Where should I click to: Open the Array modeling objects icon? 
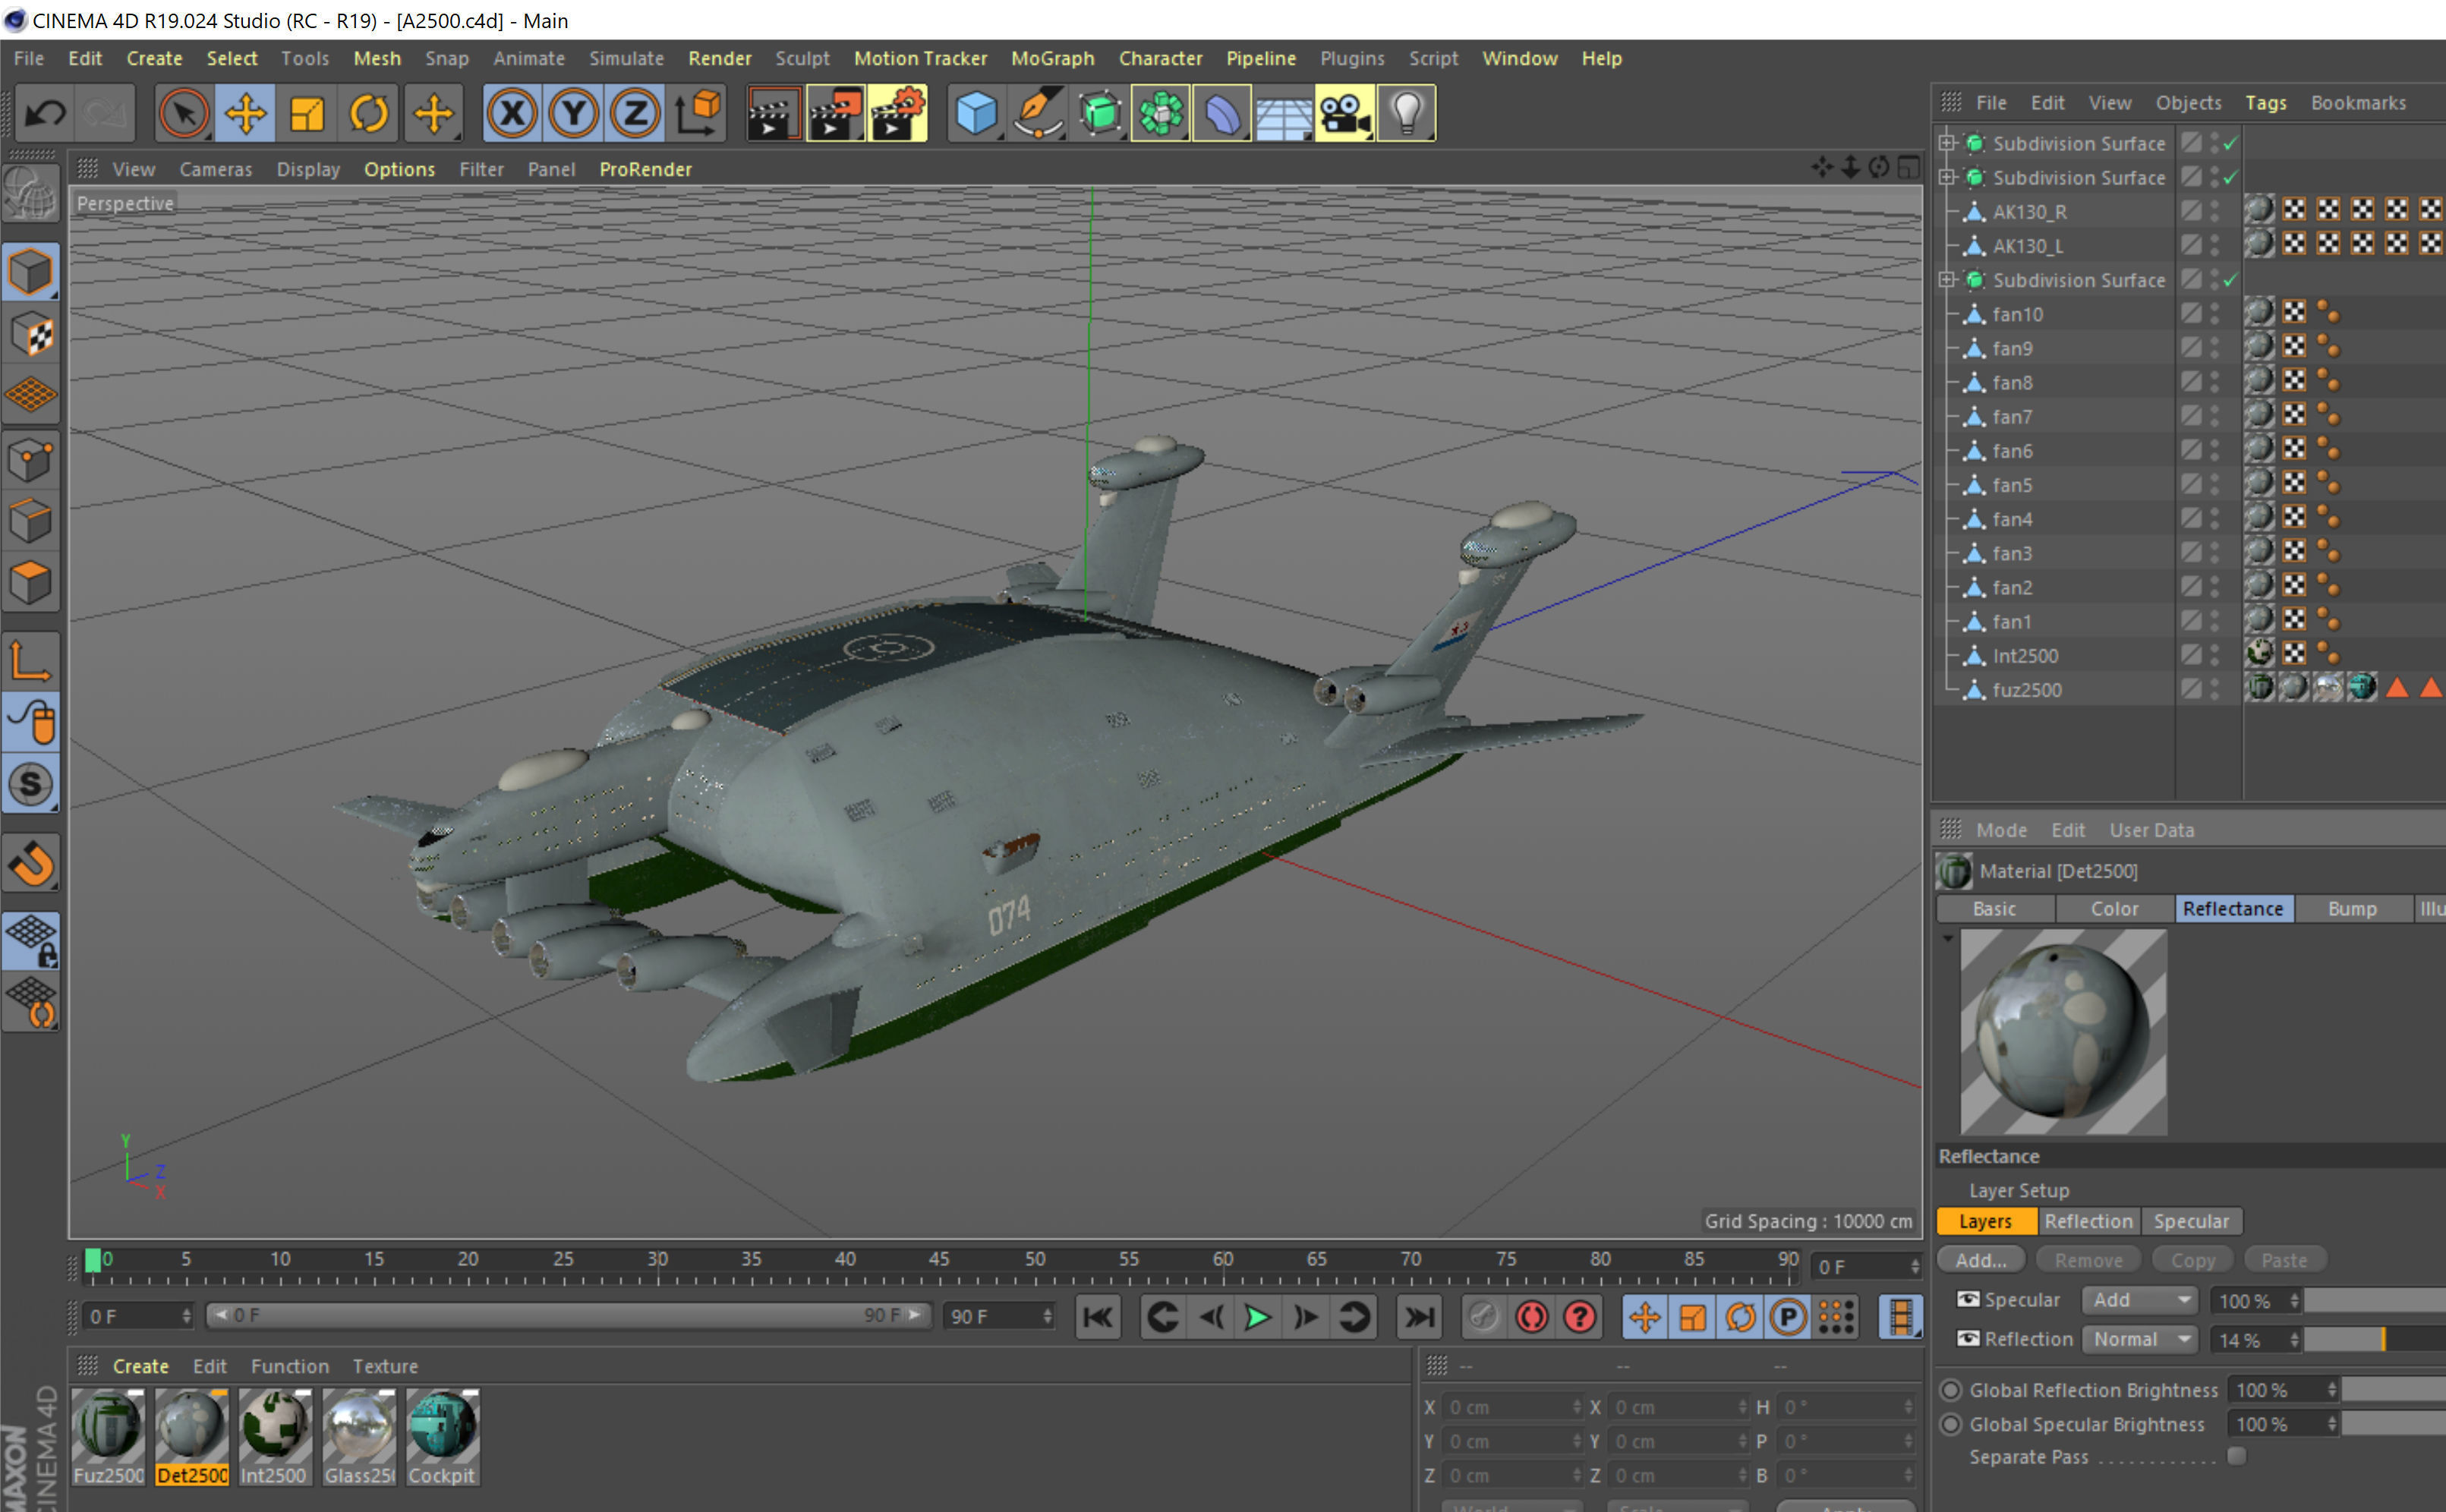click(x=1160, y=114)
